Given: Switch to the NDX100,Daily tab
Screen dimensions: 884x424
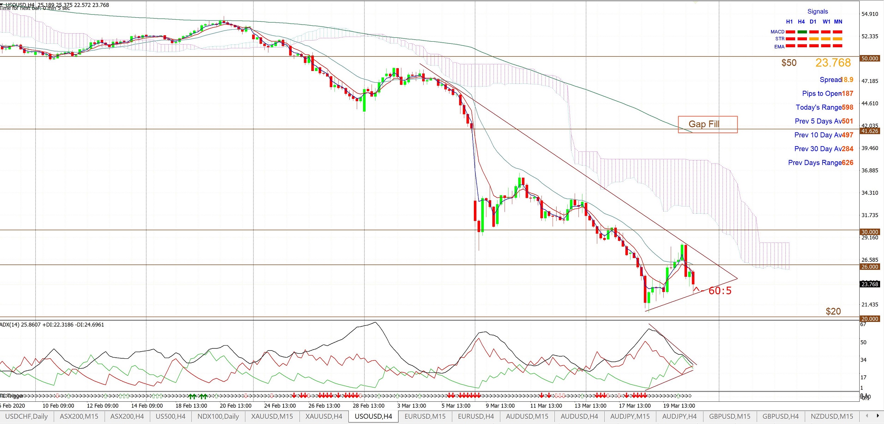Looking at the screenshot, I should point(218,416).
